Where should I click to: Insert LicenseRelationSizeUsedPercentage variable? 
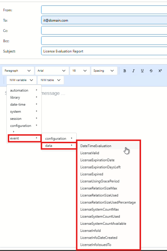pyautogui.click(x=108, y=202)
